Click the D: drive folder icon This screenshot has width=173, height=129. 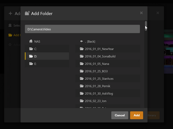31,56
